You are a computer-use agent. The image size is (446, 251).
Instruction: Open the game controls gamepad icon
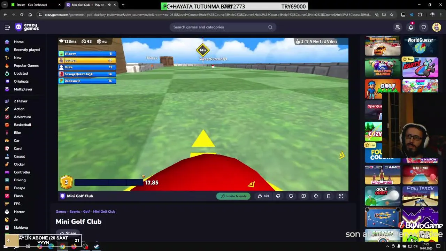(316, 196)
